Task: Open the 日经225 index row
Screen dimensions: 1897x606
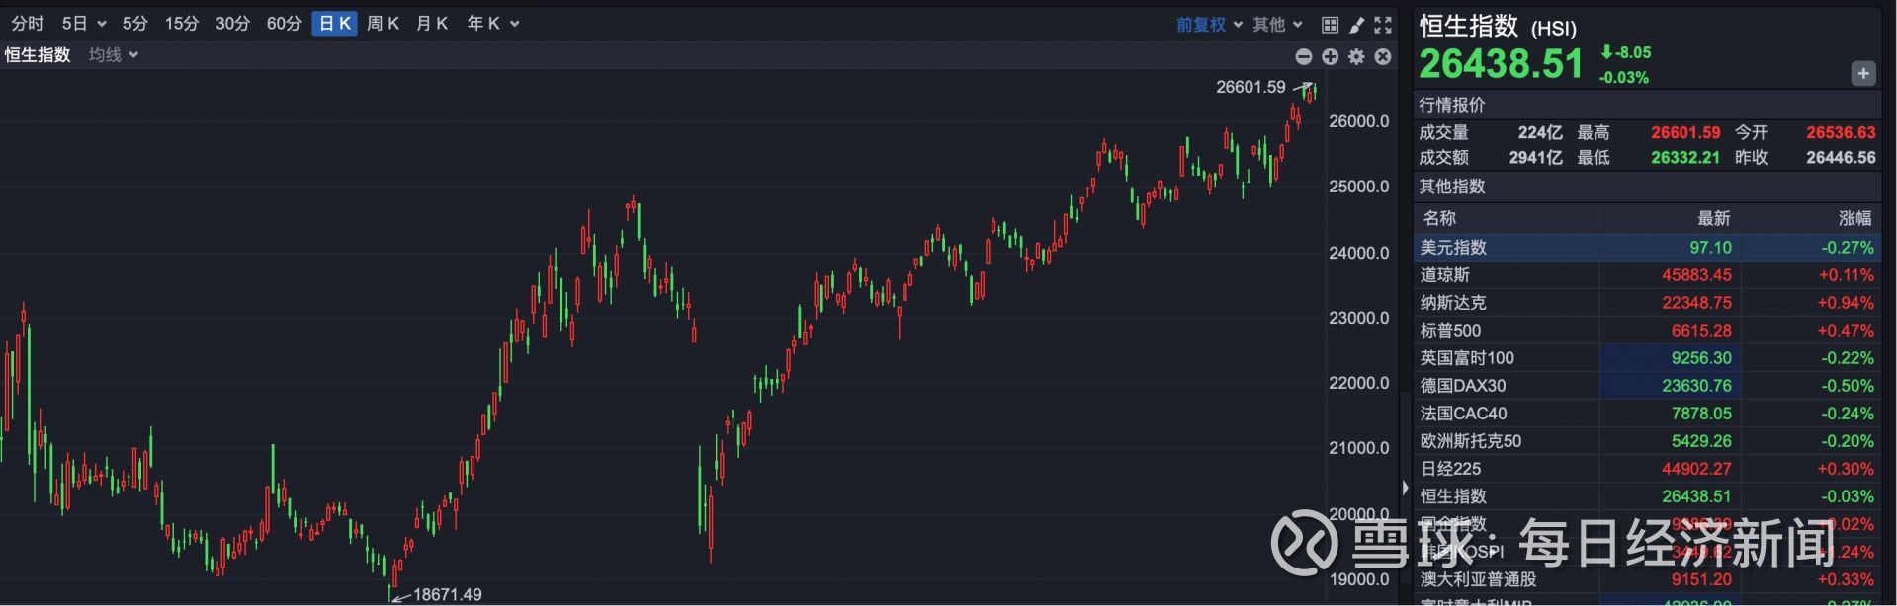Action: point(1647,469)
